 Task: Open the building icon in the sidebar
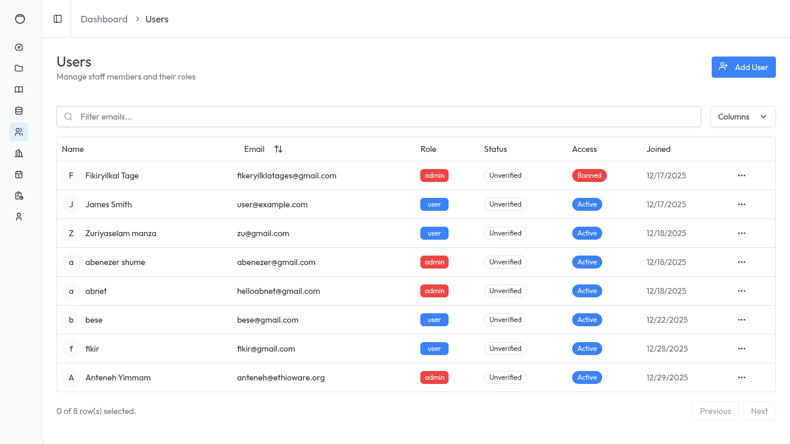coord(18,153)
